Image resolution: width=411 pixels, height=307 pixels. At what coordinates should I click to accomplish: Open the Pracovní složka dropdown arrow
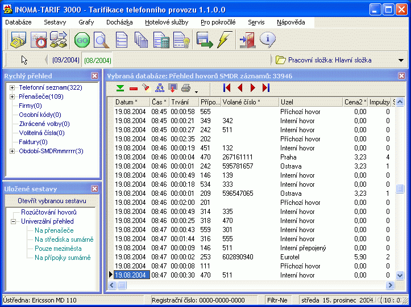401,60
